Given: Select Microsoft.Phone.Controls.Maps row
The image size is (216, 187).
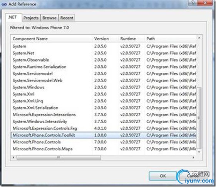Looking at the screenshot, I should (104, 149).
